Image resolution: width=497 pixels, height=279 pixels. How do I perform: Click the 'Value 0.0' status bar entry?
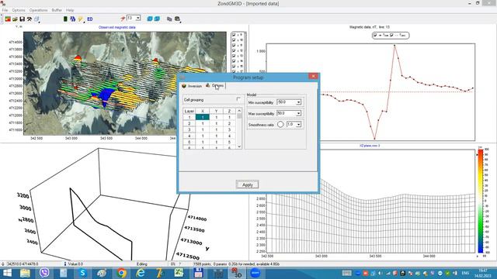(x=75, y=263)
